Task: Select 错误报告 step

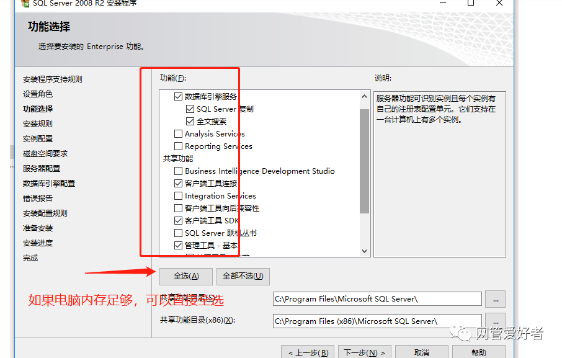Action: [38, 199]
